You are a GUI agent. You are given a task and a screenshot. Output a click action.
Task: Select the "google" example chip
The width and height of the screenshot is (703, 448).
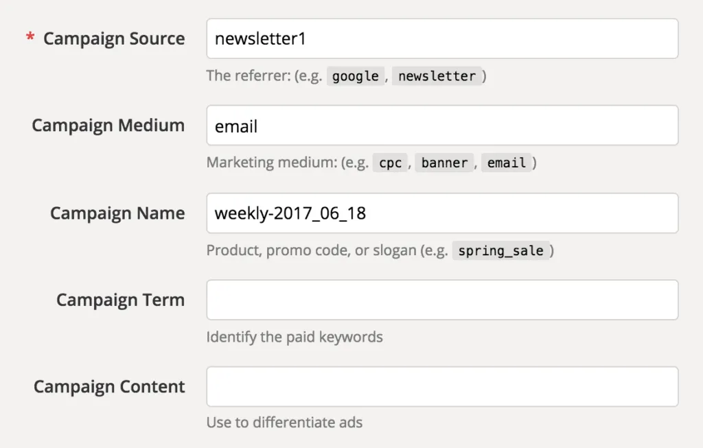coord(355,76)
